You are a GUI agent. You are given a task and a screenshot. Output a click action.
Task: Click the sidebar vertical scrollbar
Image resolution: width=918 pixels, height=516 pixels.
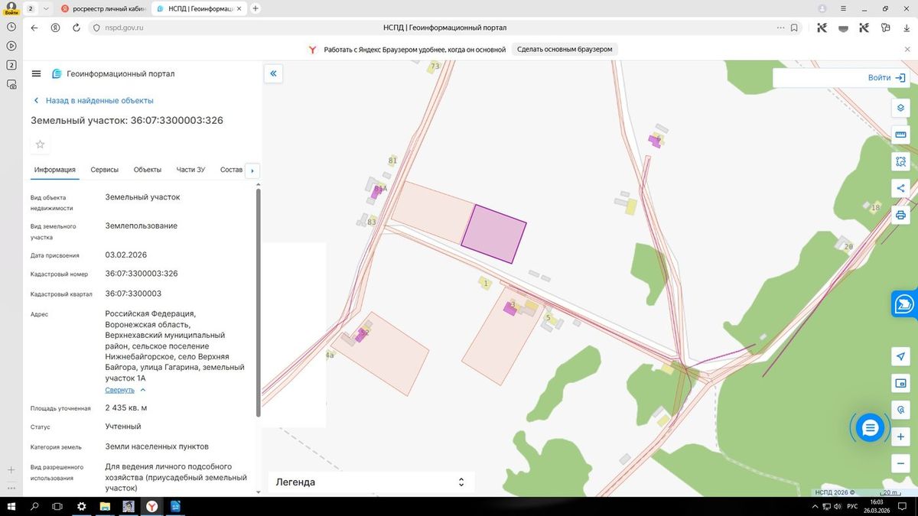click(x=258, y=302)
